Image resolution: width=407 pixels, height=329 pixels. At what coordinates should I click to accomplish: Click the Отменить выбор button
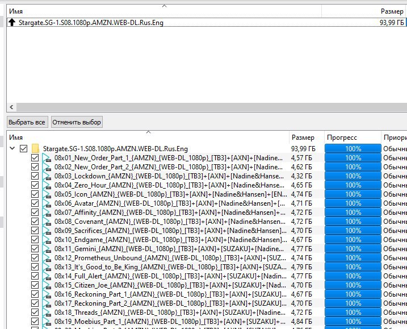pyautogui.click(x=77, y=122)
